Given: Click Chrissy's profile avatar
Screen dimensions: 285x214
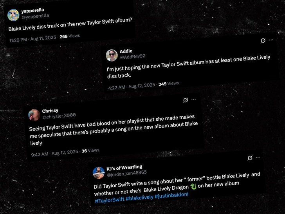Looking at the screenshot, I should (34, 114).
